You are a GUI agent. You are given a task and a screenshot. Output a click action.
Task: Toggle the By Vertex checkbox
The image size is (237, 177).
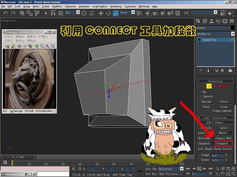pos(200,91)
